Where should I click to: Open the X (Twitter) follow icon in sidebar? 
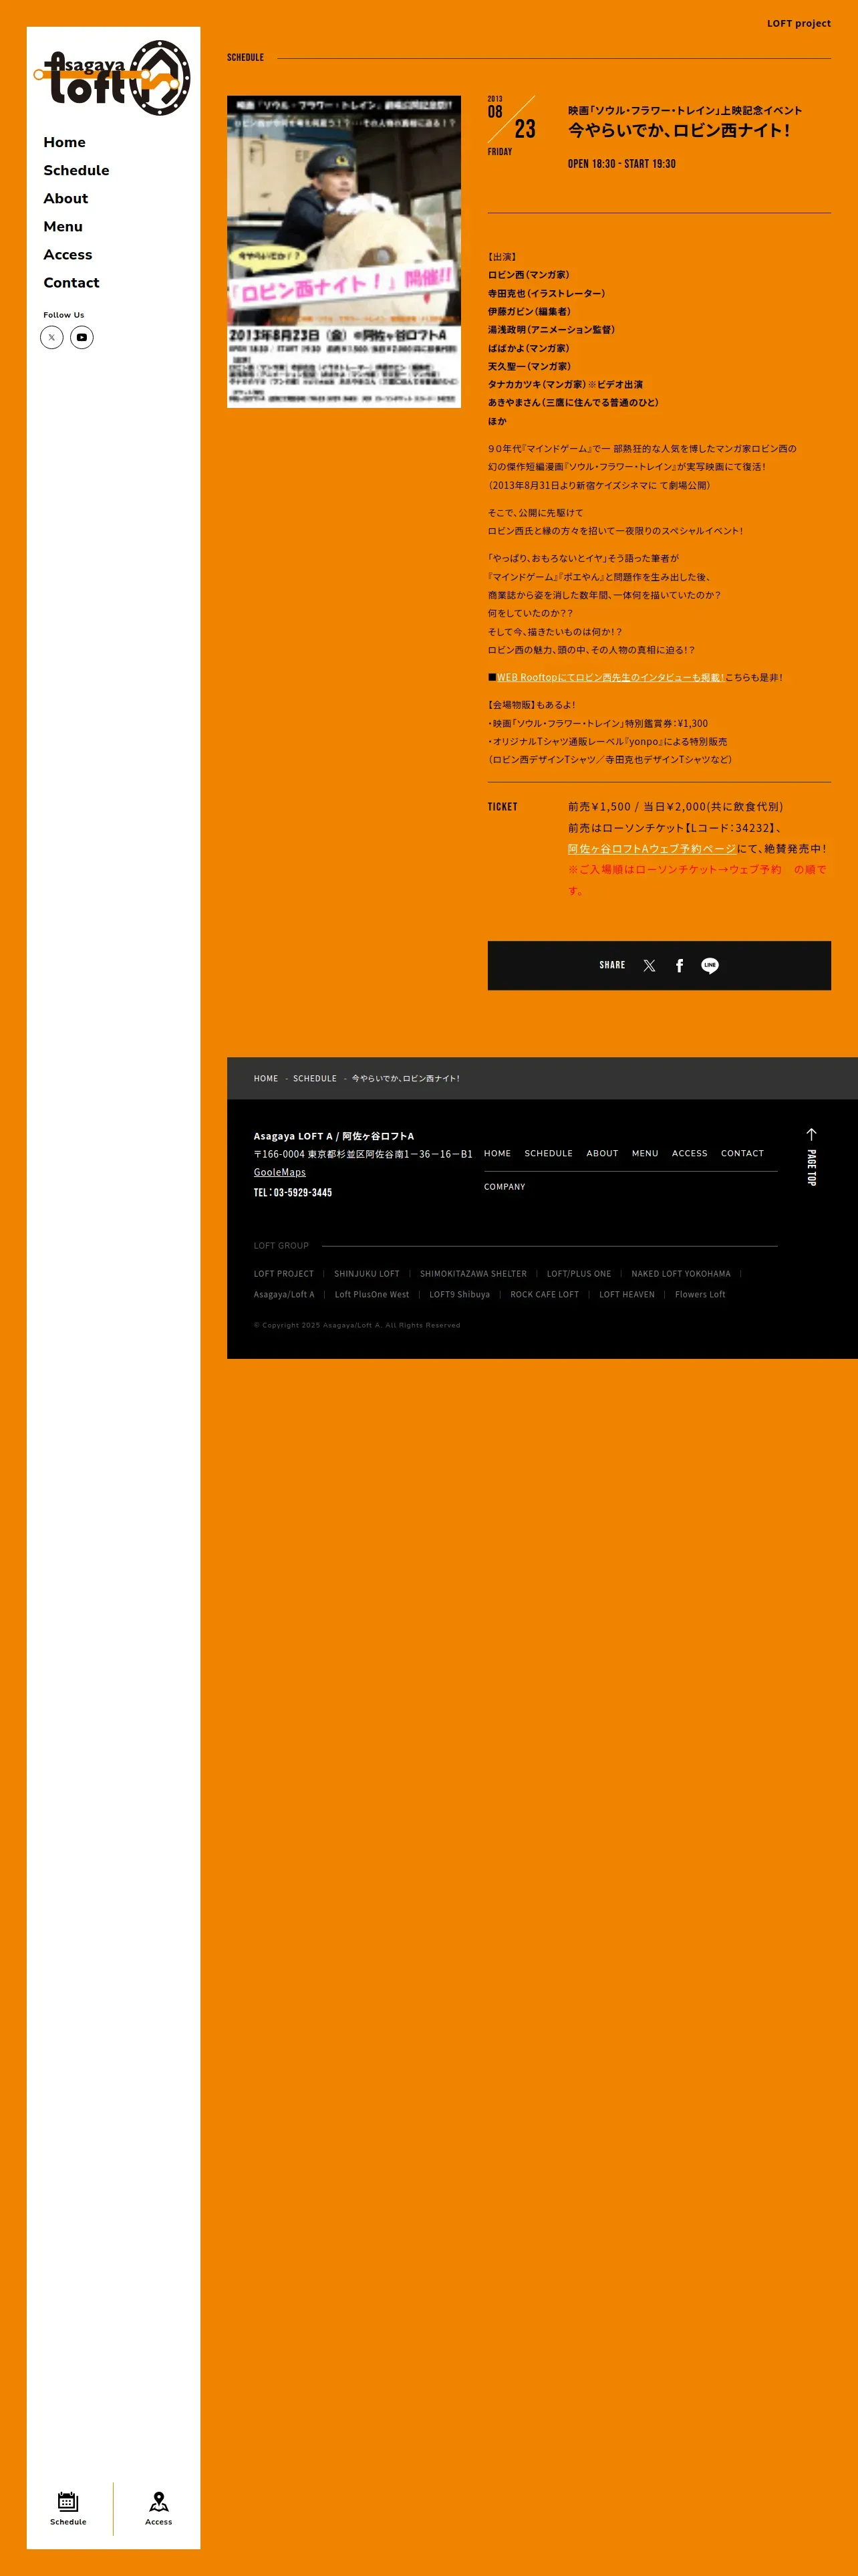[52, 337]
